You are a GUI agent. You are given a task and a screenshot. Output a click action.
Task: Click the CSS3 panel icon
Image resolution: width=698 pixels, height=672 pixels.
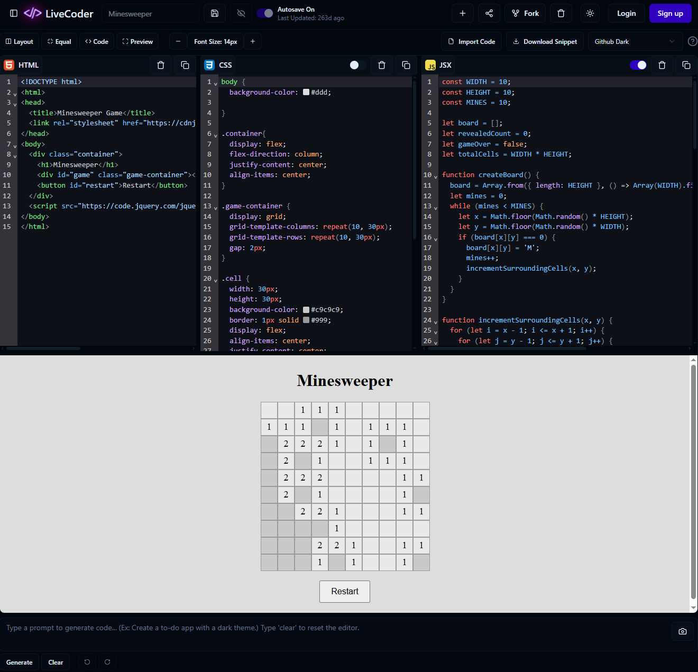209,65
